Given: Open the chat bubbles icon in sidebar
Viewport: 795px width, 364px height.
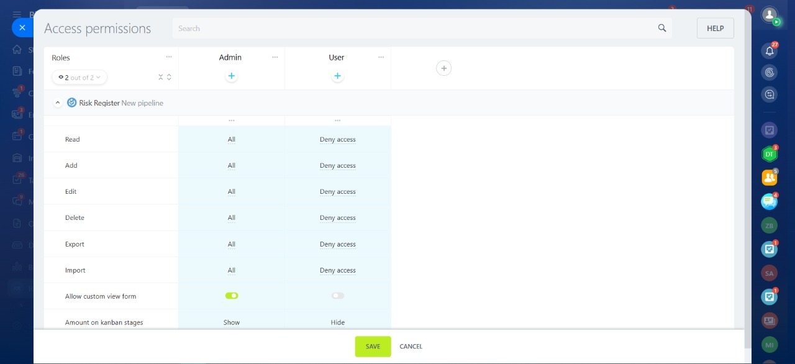Looking at the screenshot, I should click(x=770, y=94).
